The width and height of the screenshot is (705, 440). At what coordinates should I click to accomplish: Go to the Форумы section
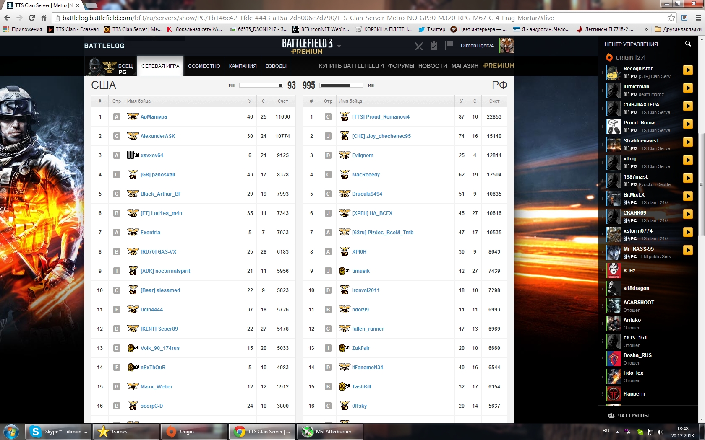[401, 66]
